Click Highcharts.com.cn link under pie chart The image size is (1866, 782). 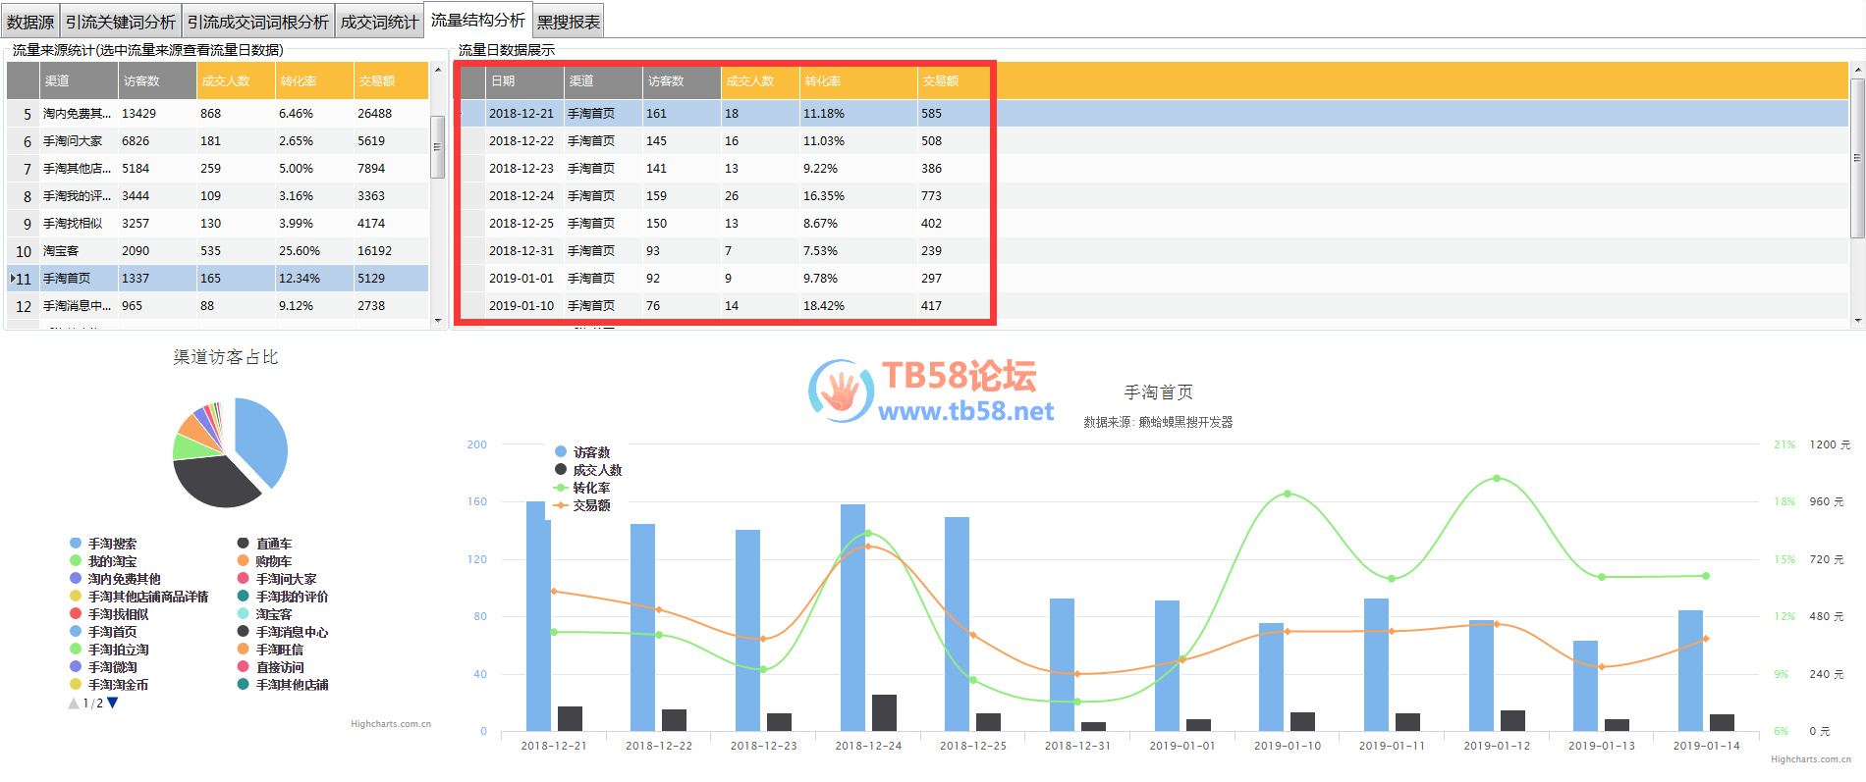tap(391, 724)
